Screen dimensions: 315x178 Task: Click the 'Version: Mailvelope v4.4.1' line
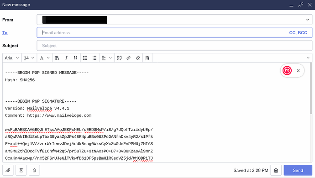coord(37,108)
